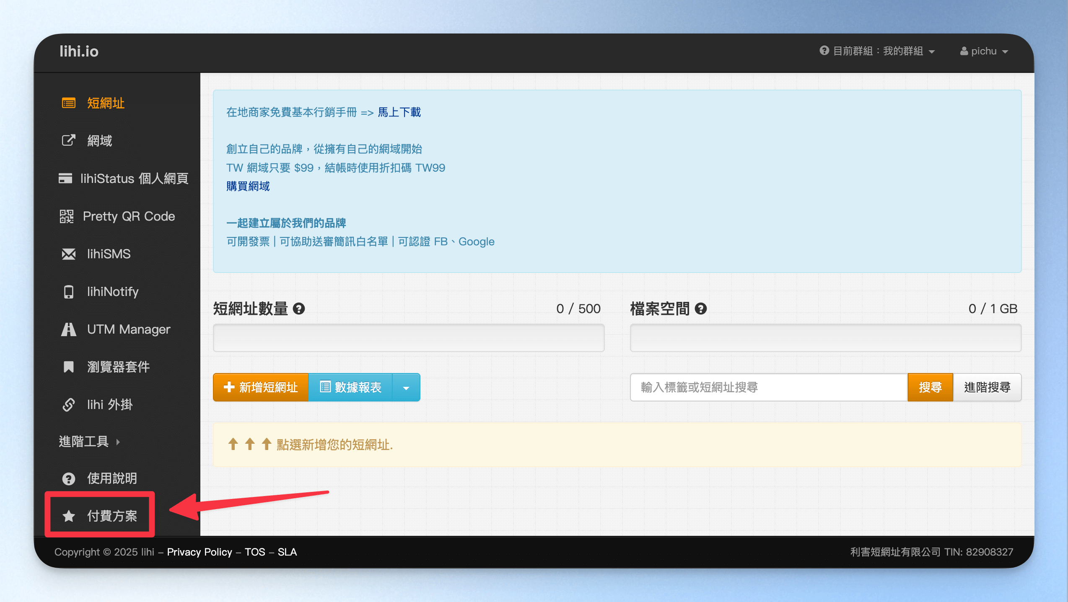Click the lihi 外掛 chain-link icon
Screen dimensions: 1068x602
69,405
